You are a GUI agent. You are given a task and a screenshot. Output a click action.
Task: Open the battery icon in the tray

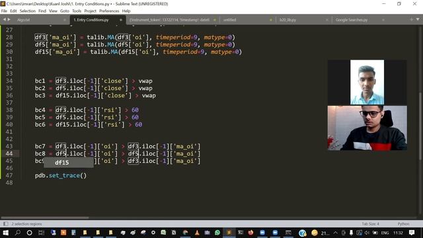(x=375, y=233)
